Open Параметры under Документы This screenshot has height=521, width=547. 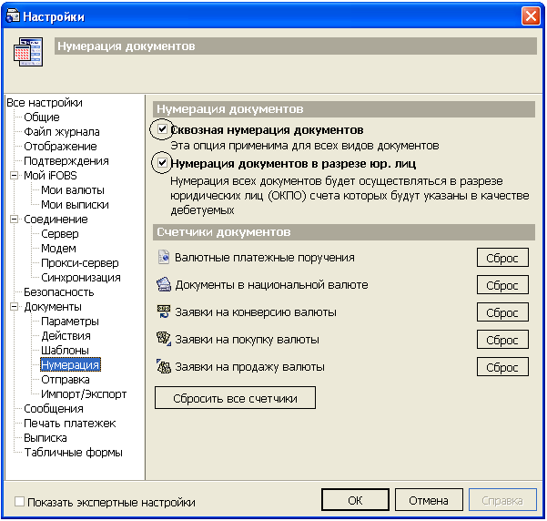coord(70,322)
